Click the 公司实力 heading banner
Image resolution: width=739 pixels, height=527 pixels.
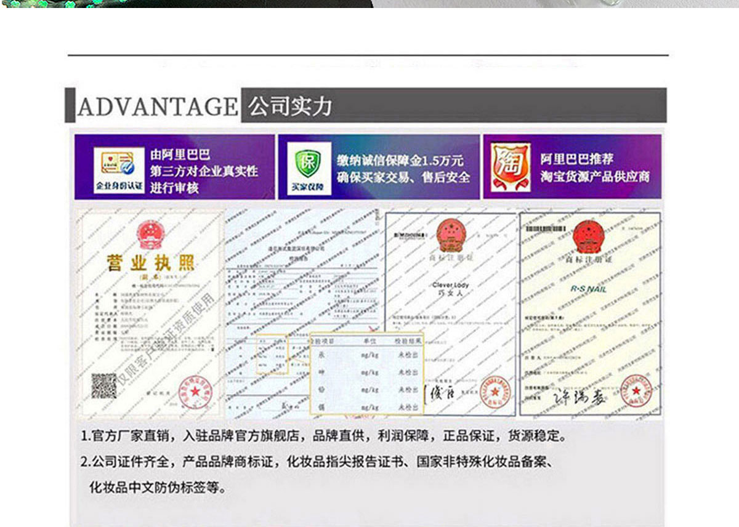[x=454, y=105]
